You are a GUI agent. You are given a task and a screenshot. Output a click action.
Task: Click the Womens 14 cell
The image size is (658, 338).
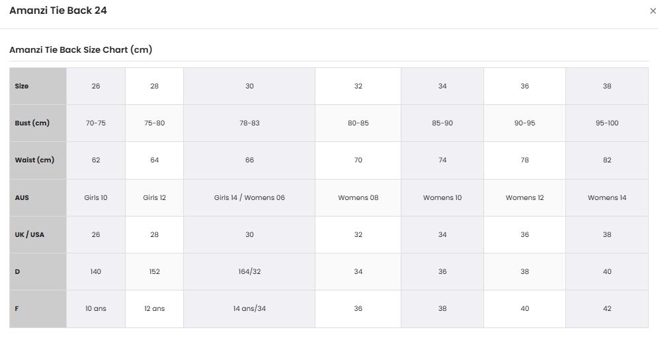pyautogui.click(x=607, y=197)
